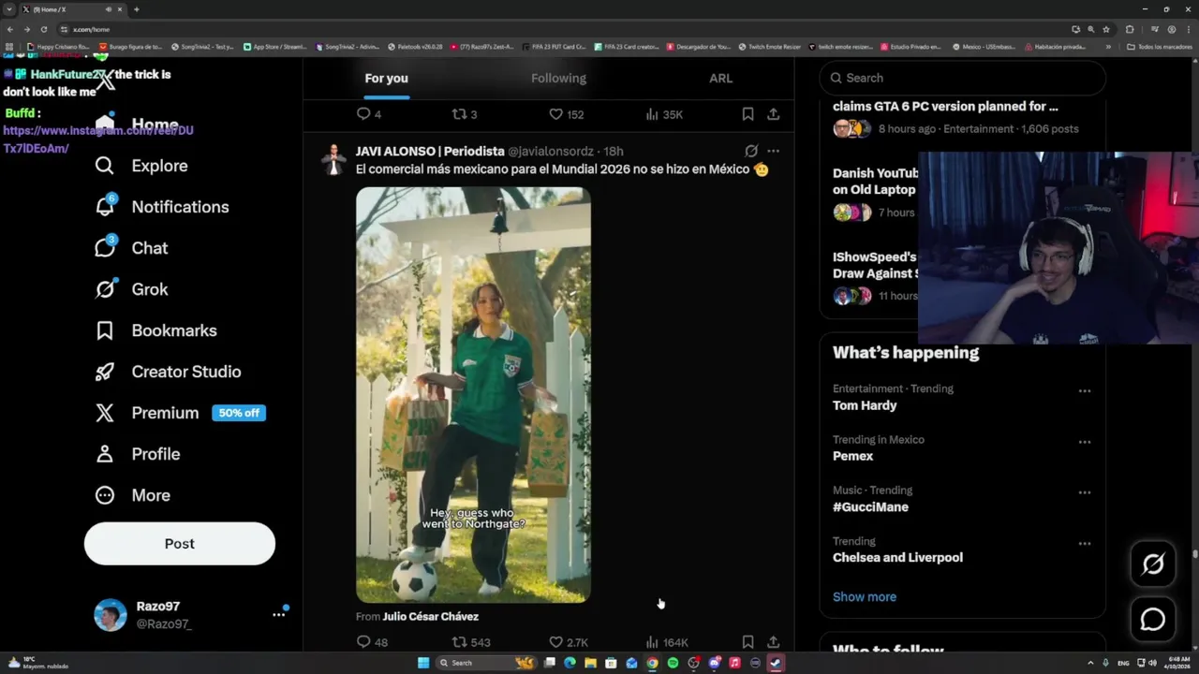Open Creator Studio rocket item
This screenshot has width=1199, height=674.
pos(168,372)
